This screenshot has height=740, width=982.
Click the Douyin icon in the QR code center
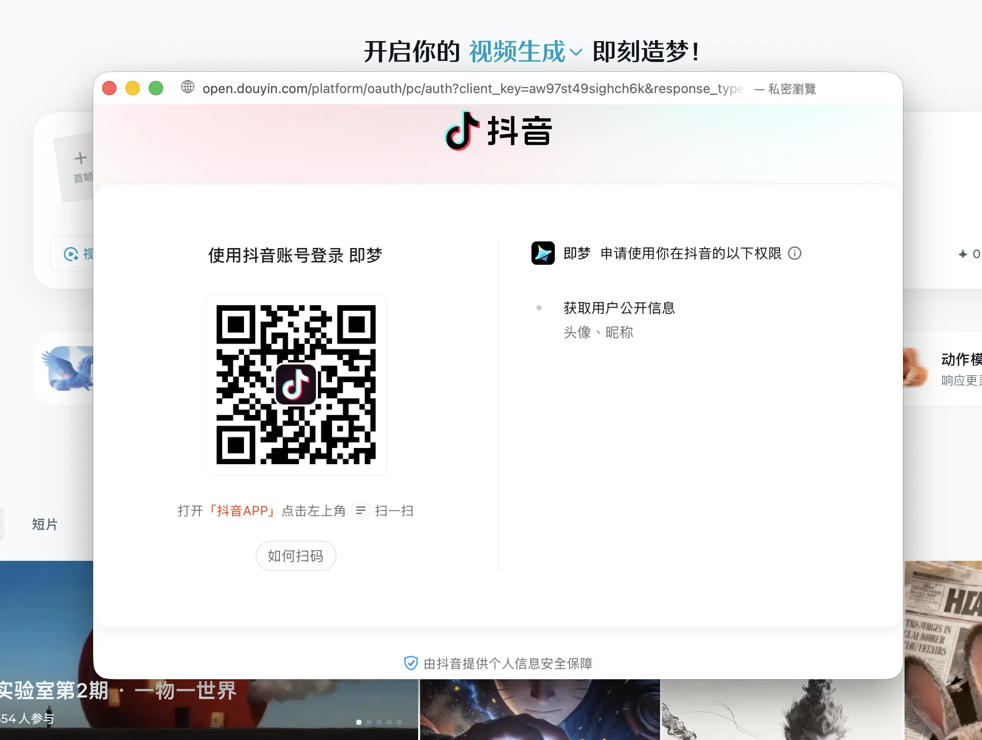coord(296,384)
